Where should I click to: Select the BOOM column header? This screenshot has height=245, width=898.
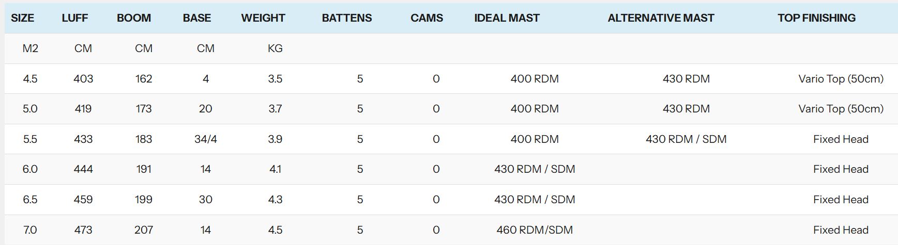coord(134,18)
